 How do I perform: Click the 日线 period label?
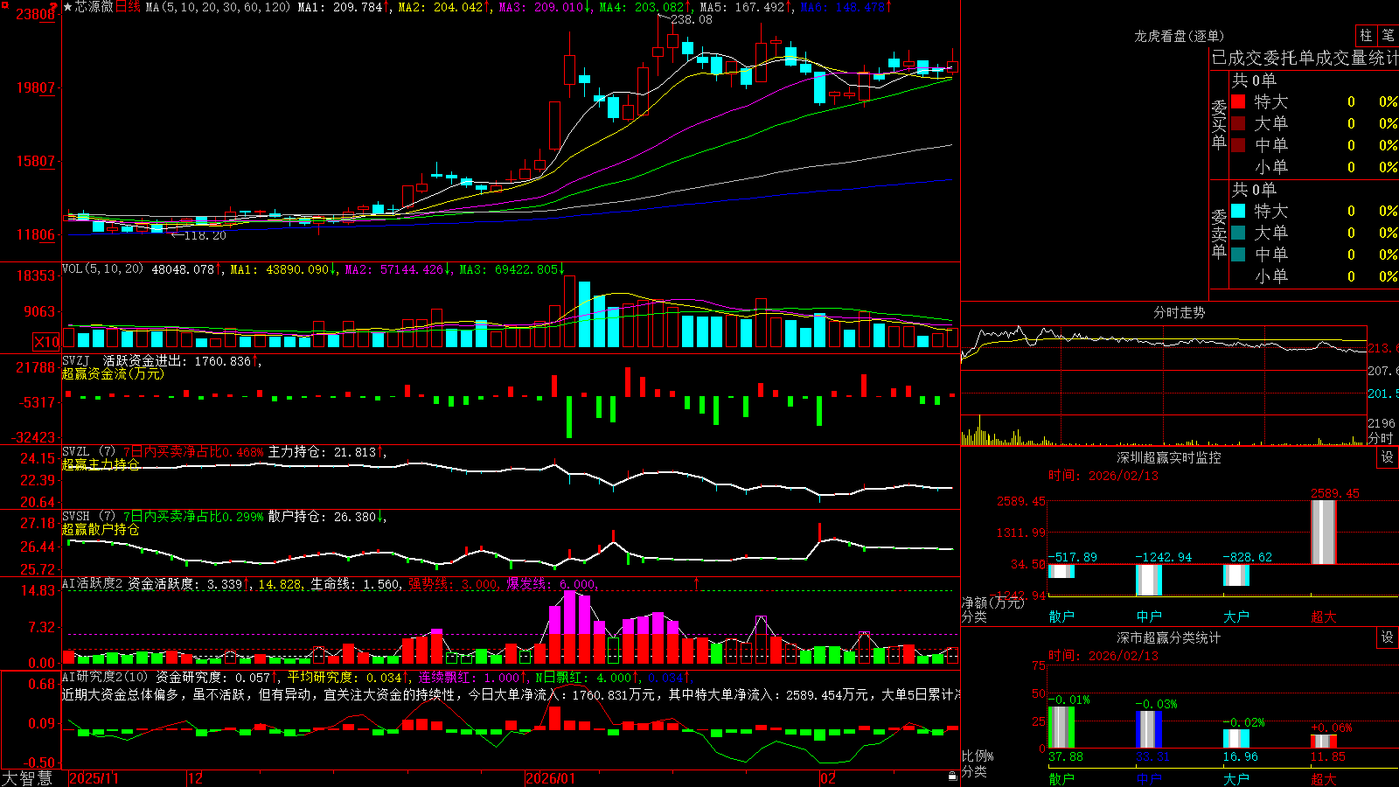pos(128,7)
